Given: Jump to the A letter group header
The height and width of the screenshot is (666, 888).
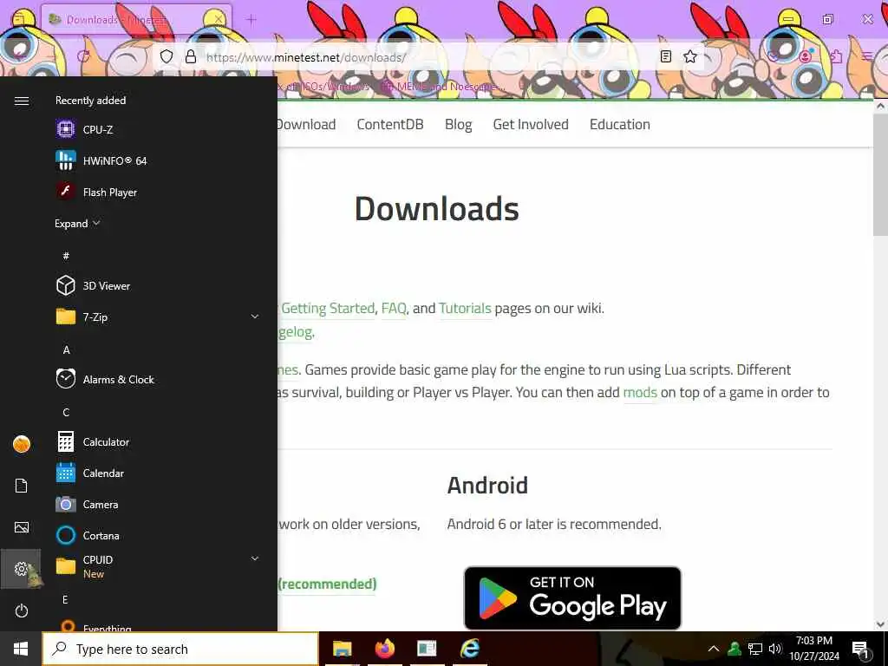Looking at the screenshot, I should 66,350.
